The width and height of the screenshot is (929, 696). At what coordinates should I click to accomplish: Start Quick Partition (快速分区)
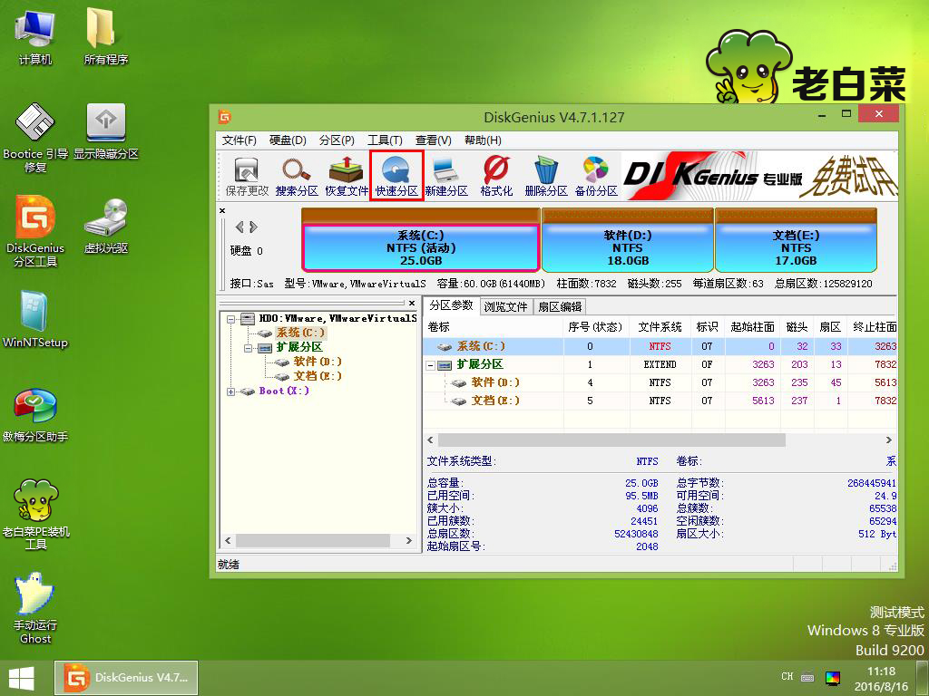click(x=396, y=176)
